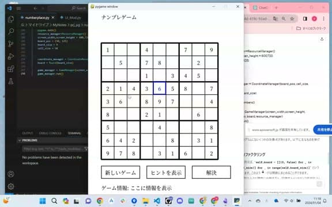
Task: Open the weather widget on the taskbar
Action: click(6, 200)
